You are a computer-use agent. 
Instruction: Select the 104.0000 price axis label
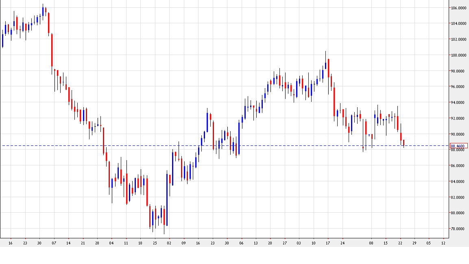458,23
